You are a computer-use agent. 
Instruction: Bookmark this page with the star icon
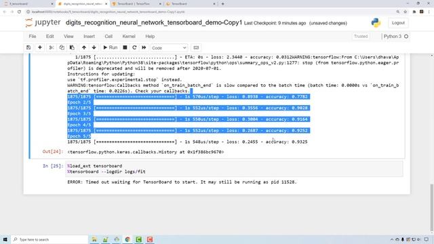pyautogui.click(x=406, y=12)
